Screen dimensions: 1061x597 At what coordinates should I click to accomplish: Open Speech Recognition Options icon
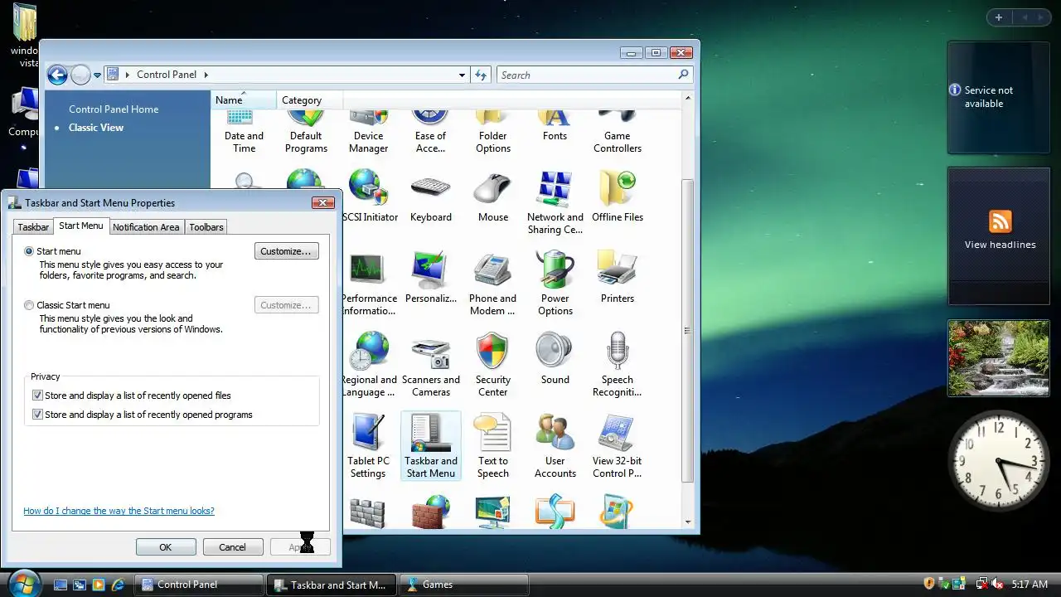(617, 365)
